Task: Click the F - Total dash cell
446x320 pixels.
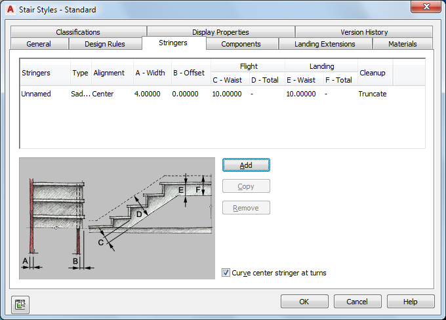Action: pyautogui.click(x=326, y=94)
